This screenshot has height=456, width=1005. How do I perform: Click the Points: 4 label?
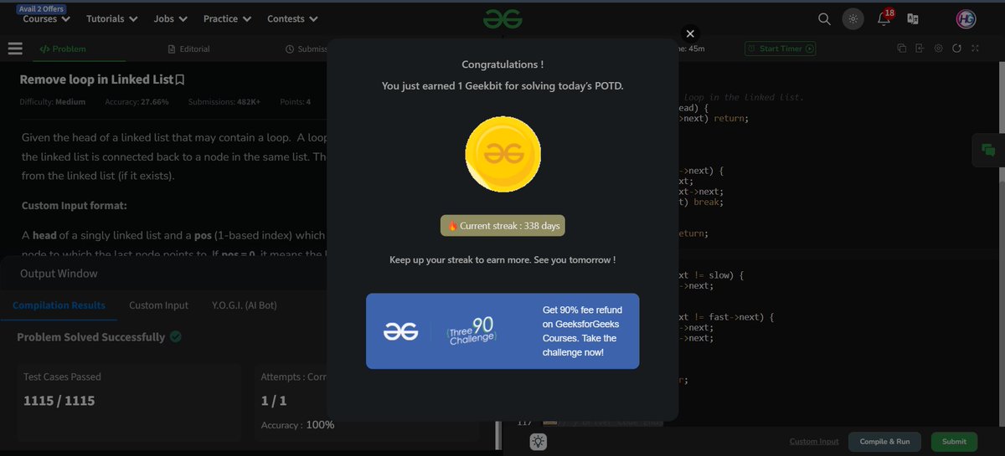[x=296, y=102]
